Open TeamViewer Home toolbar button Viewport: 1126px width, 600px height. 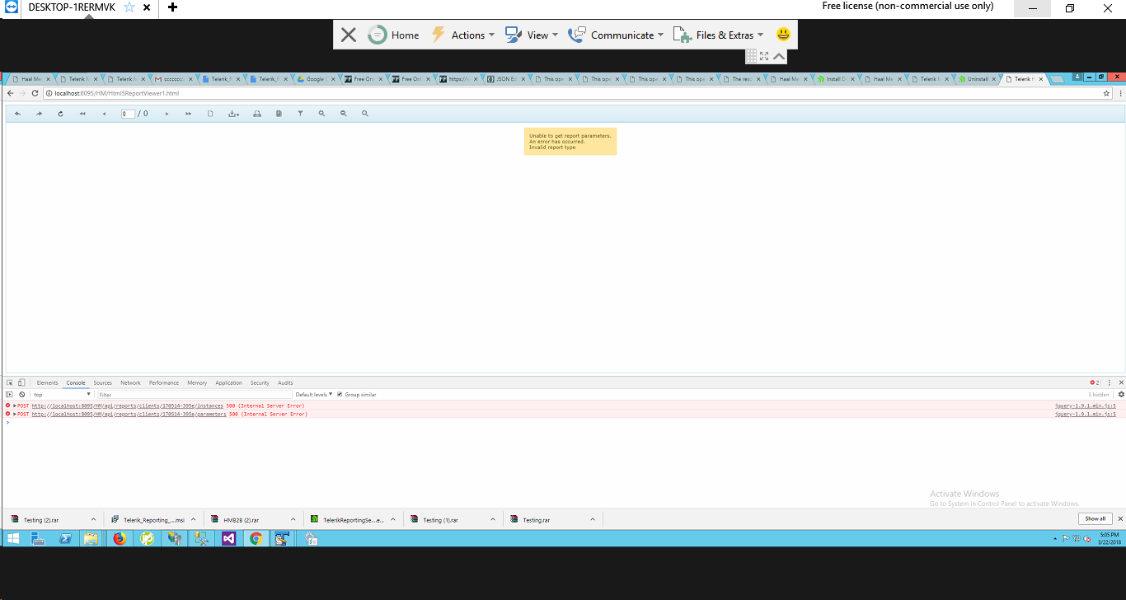pos(394,35)
